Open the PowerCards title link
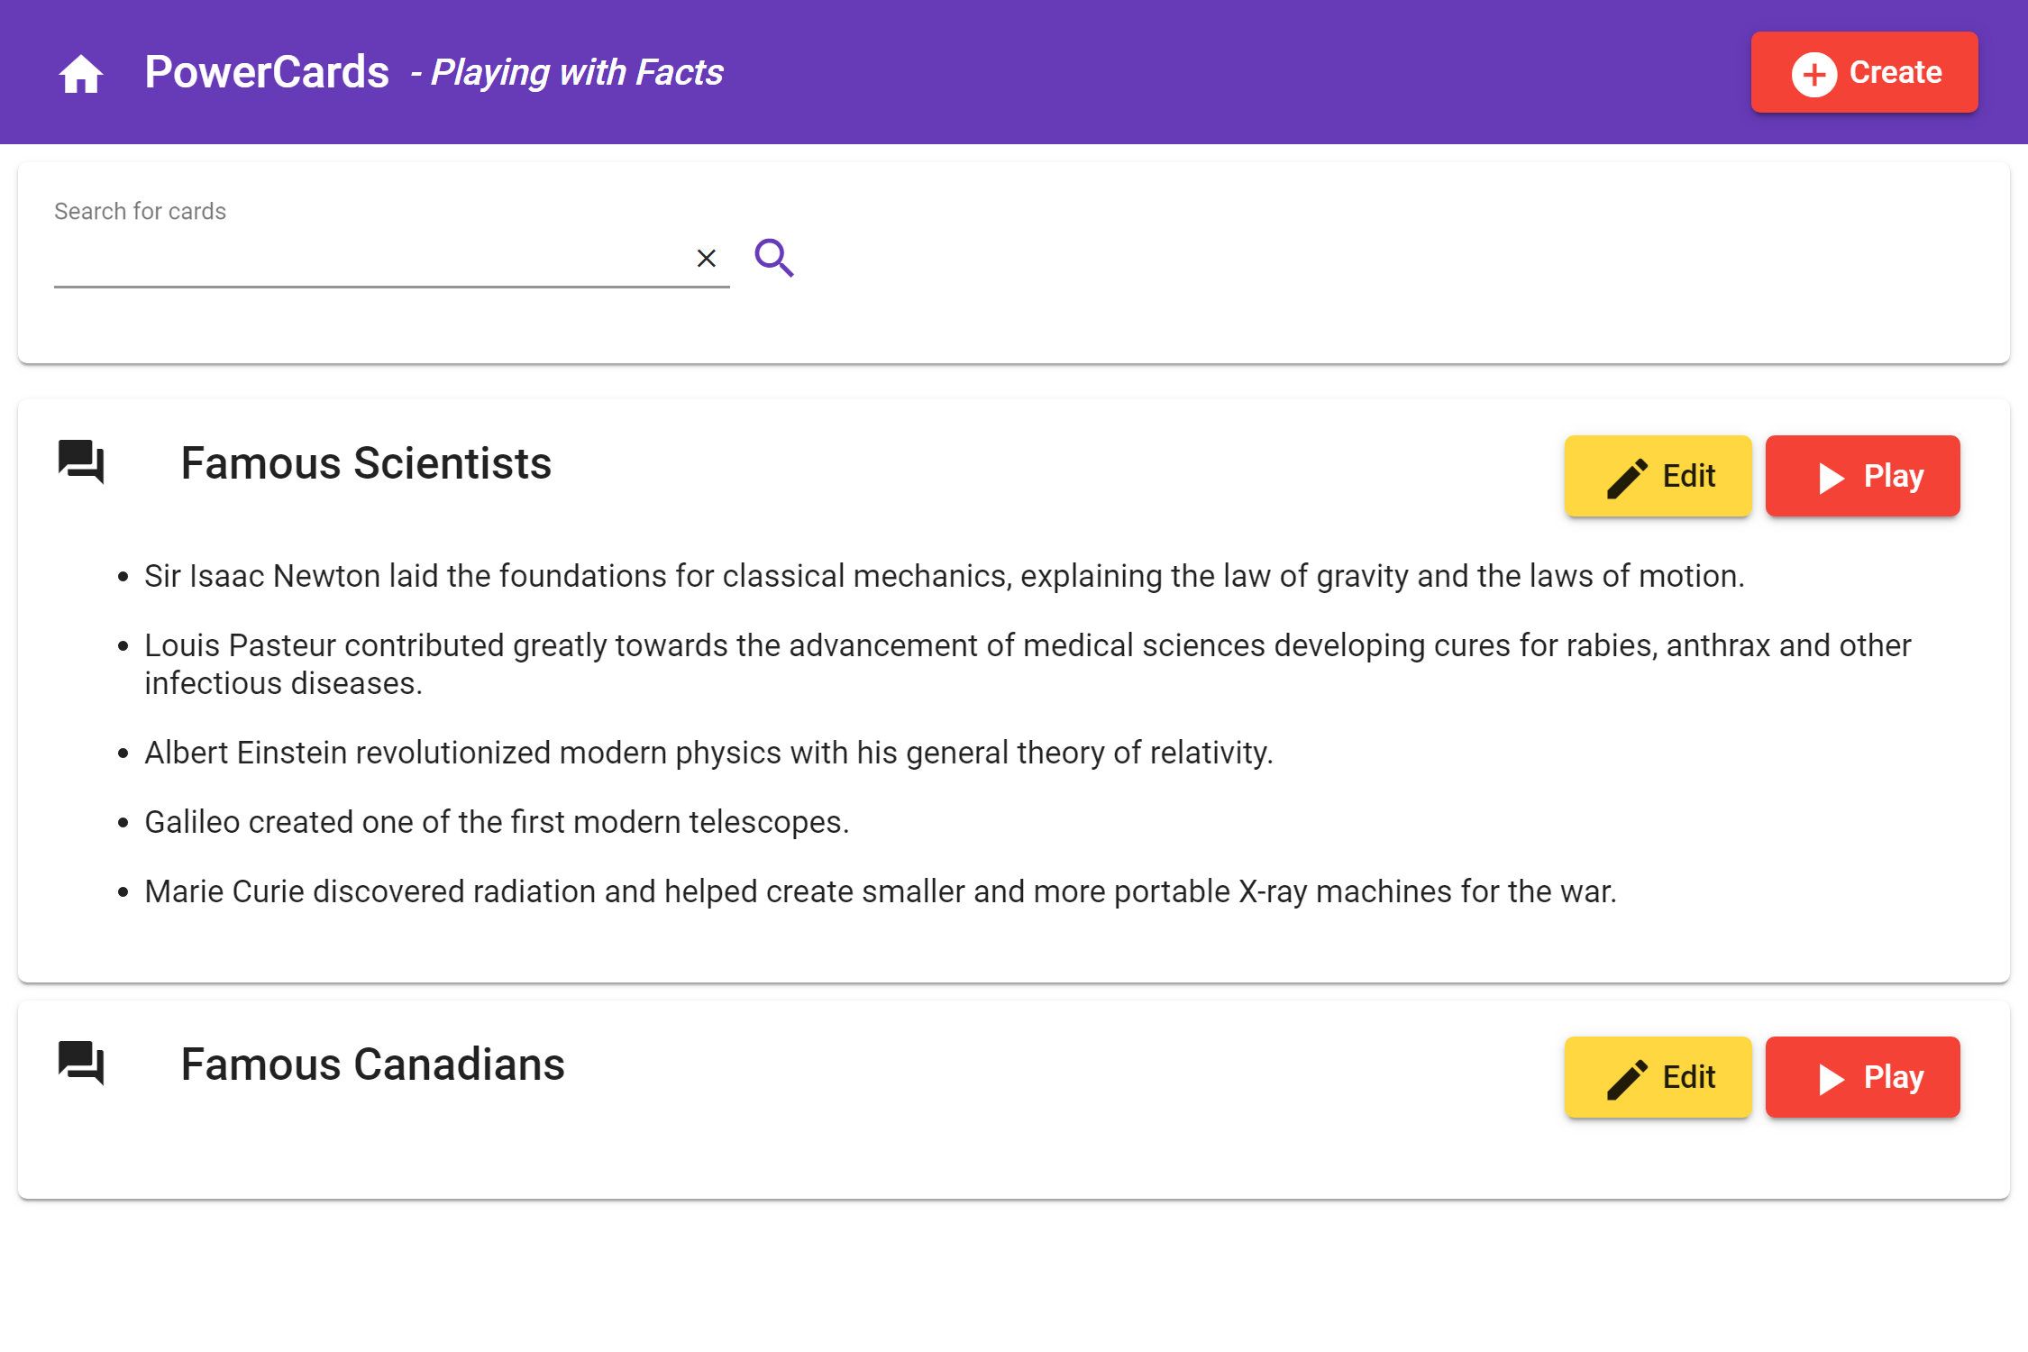Image resolution: width=2028 pixels, height=1352 pixels. [267, 72]
